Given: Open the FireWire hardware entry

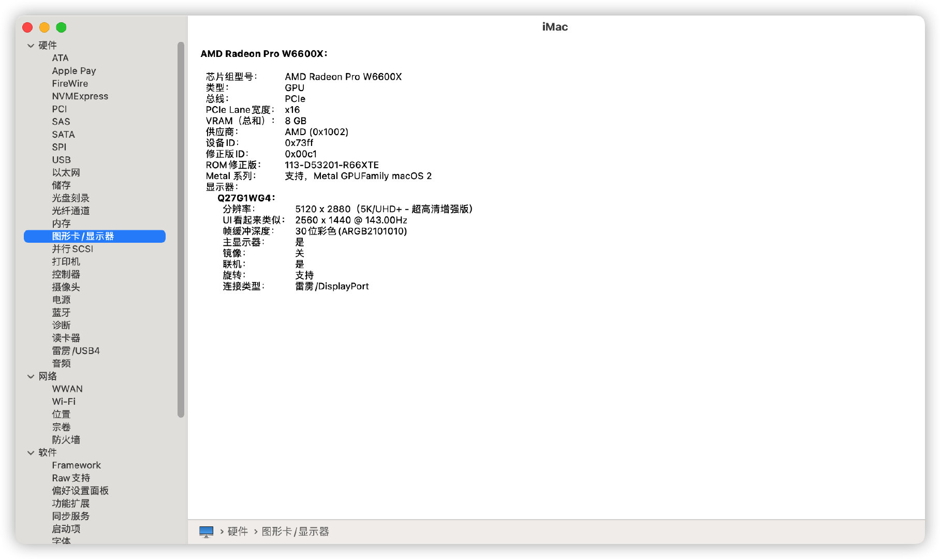Looking at the screenshot, I should tap(70, 83).
